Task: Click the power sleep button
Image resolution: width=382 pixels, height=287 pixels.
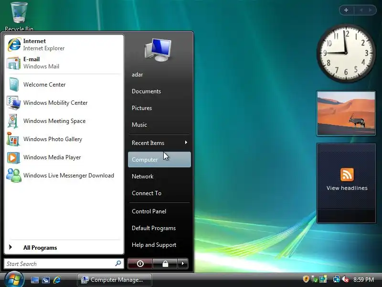Action: (140, 264)
